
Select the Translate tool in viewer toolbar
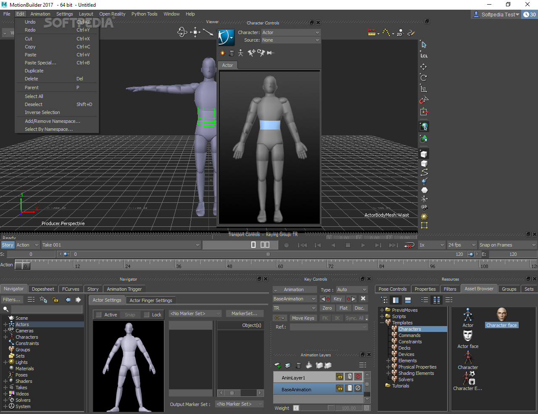pyautogui.click(x=424, y=66)
